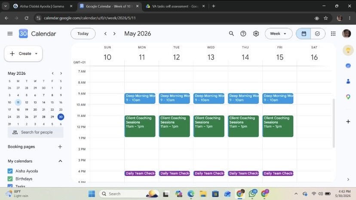
Task: Open Thursday's Deep Morning Work event
Action: click(x=243, y=98)
